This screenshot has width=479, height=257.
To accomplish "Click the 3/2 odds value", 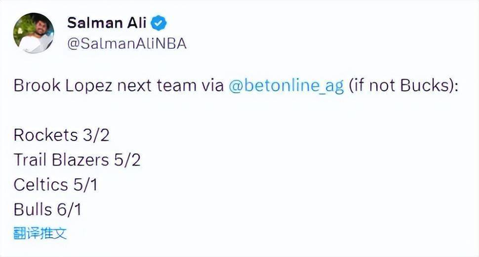I will point(96,135).
